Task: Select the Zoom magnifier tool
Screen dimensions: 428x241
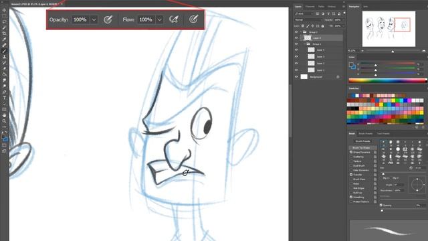Action: coord(4,121)
